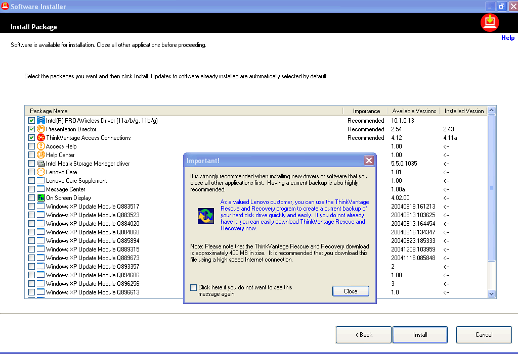Click the Cancel button
The image size is (518, 354).
[484, 334]
